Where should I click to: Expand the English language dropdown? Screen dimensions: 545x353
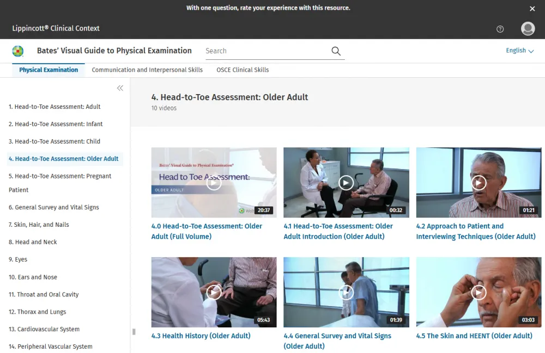pyautogui.click(x=519, y=51)
